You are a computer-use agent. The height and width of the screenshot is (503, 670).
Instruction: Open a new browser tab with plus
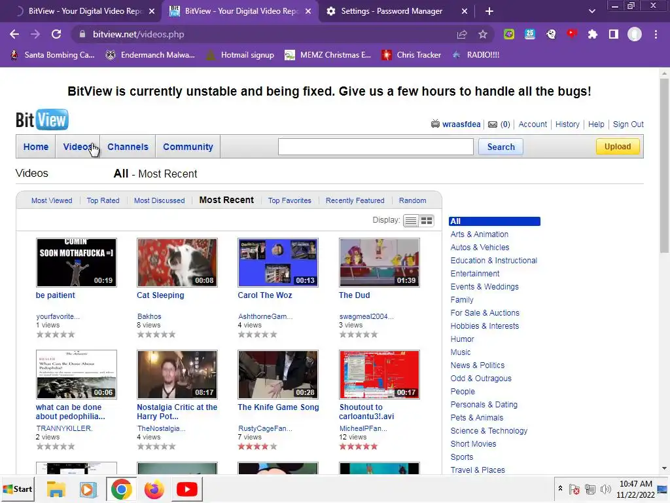[489, 11]
